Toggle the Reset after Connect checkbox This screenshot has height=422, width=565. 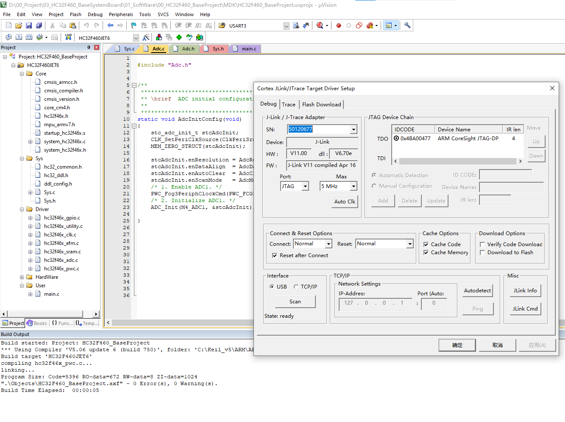[x=275, y=255]
